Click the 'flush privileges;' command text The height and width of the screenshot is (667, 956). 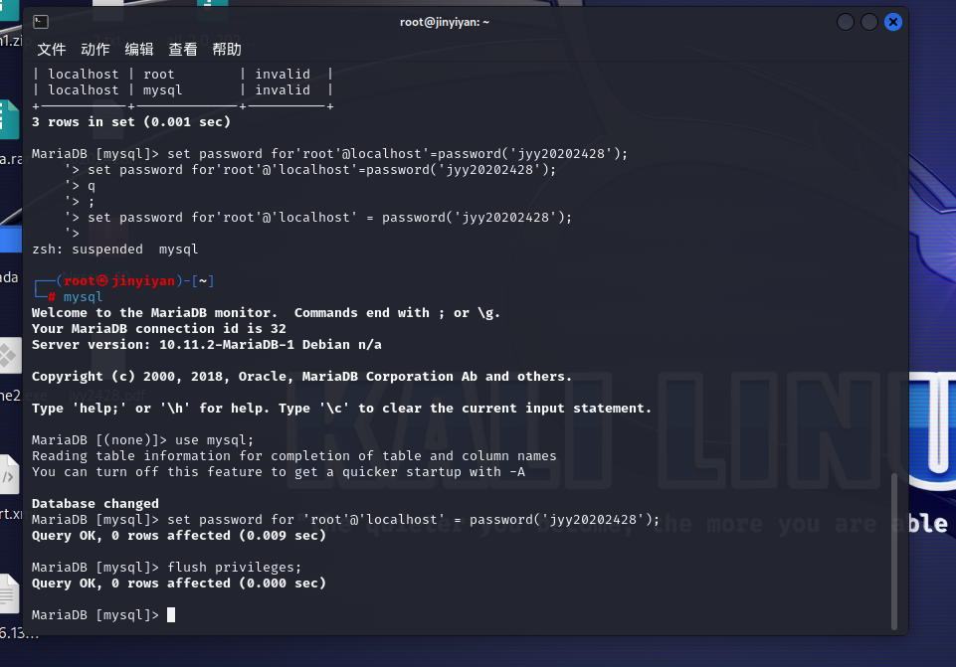235,568
